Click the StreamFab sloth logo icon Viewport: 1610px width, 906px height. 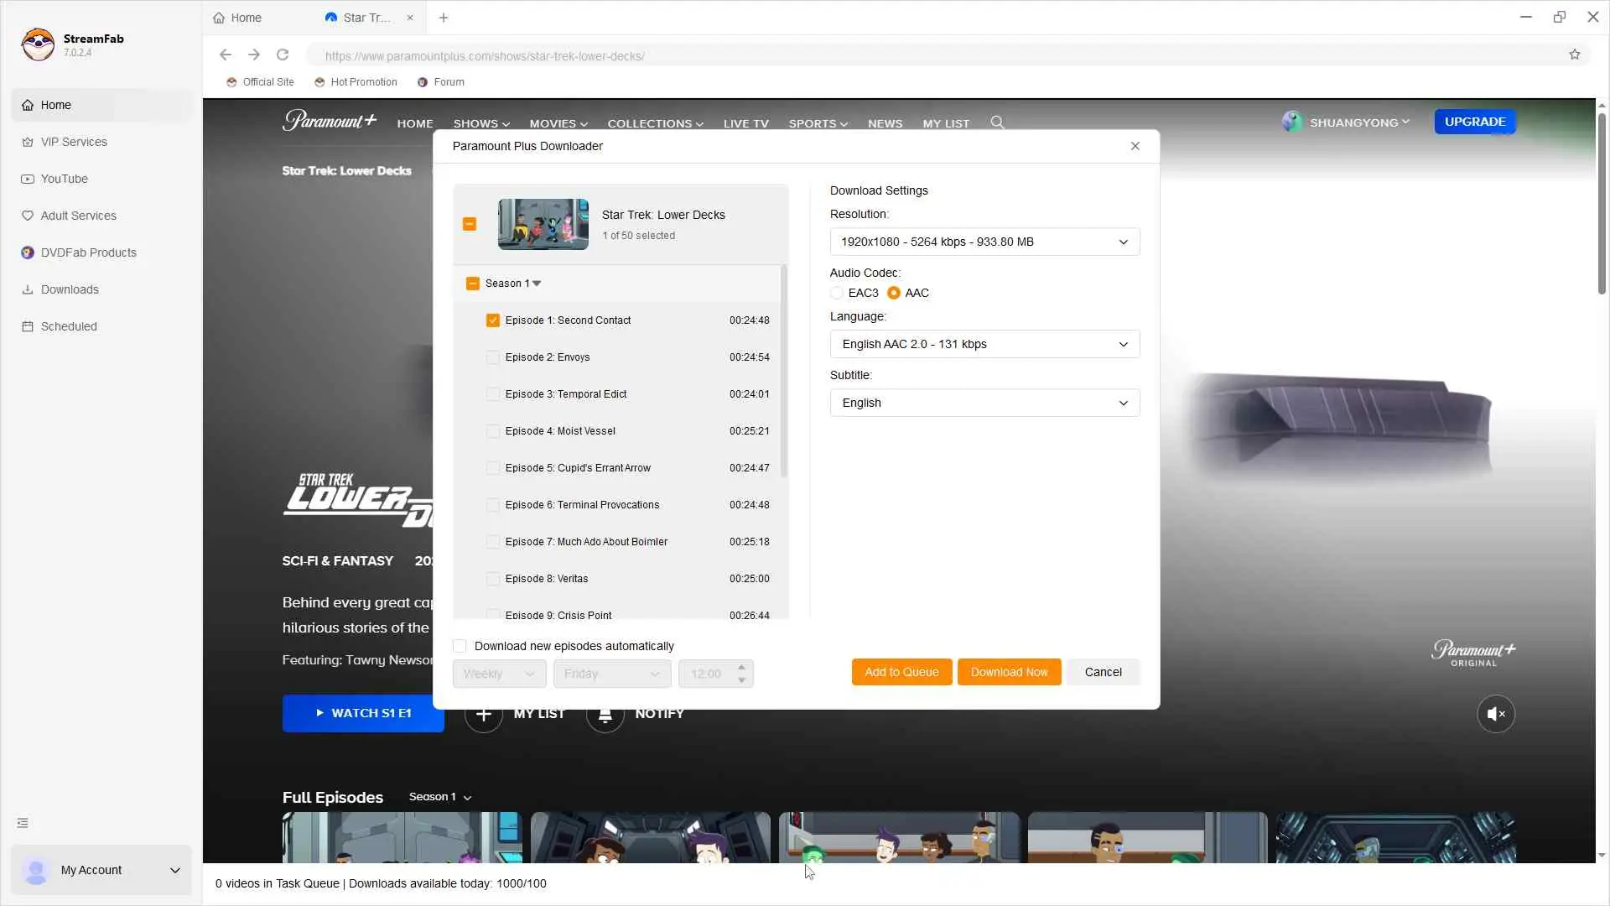pos(38,44)
